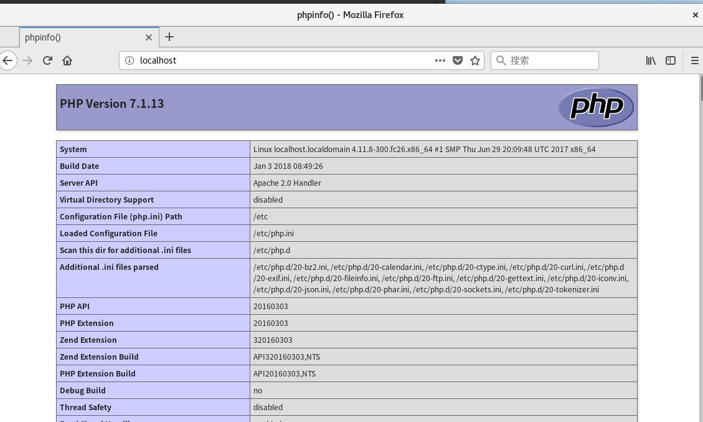This screenshot has width=703, height=422.
Task: Select Zend Extension value 320160303
Action: (x=273, y=340)
